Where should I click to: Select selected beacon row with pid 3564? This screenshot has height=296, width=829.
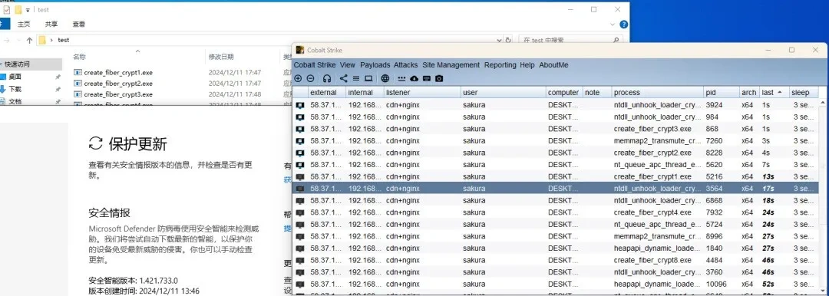click(556, 189)
